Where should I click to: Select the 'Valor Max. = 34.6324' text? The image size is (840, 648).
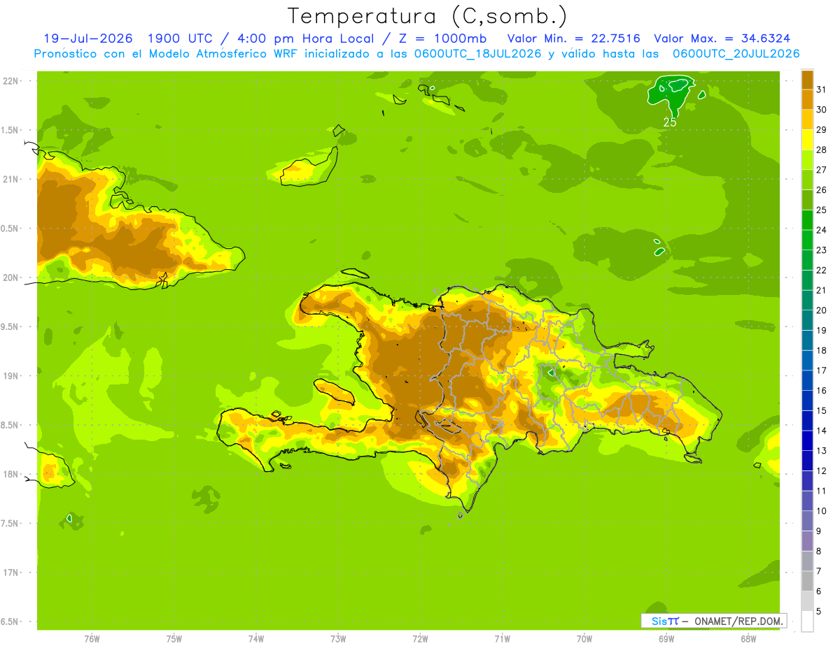tap(722, 38)
